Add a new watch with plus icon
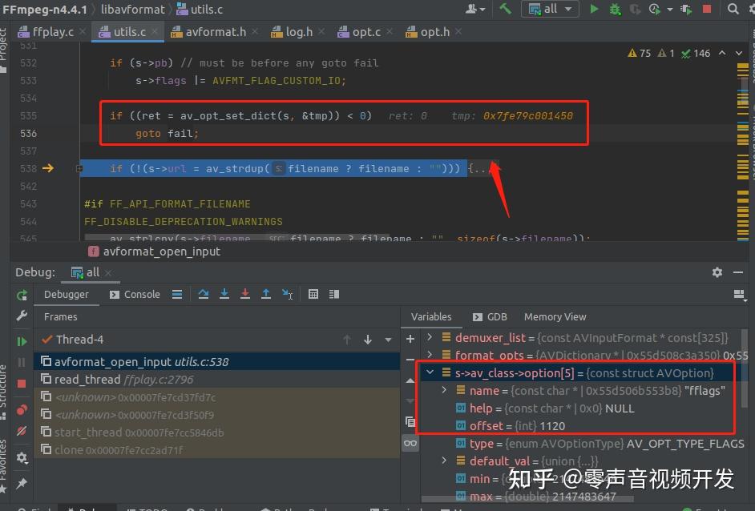 coord(410,340)
